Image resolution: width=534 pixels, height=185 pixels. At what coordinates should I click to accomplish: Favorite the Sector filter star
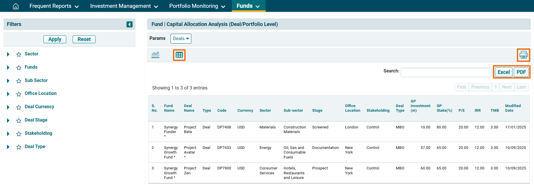coord(19,54)
